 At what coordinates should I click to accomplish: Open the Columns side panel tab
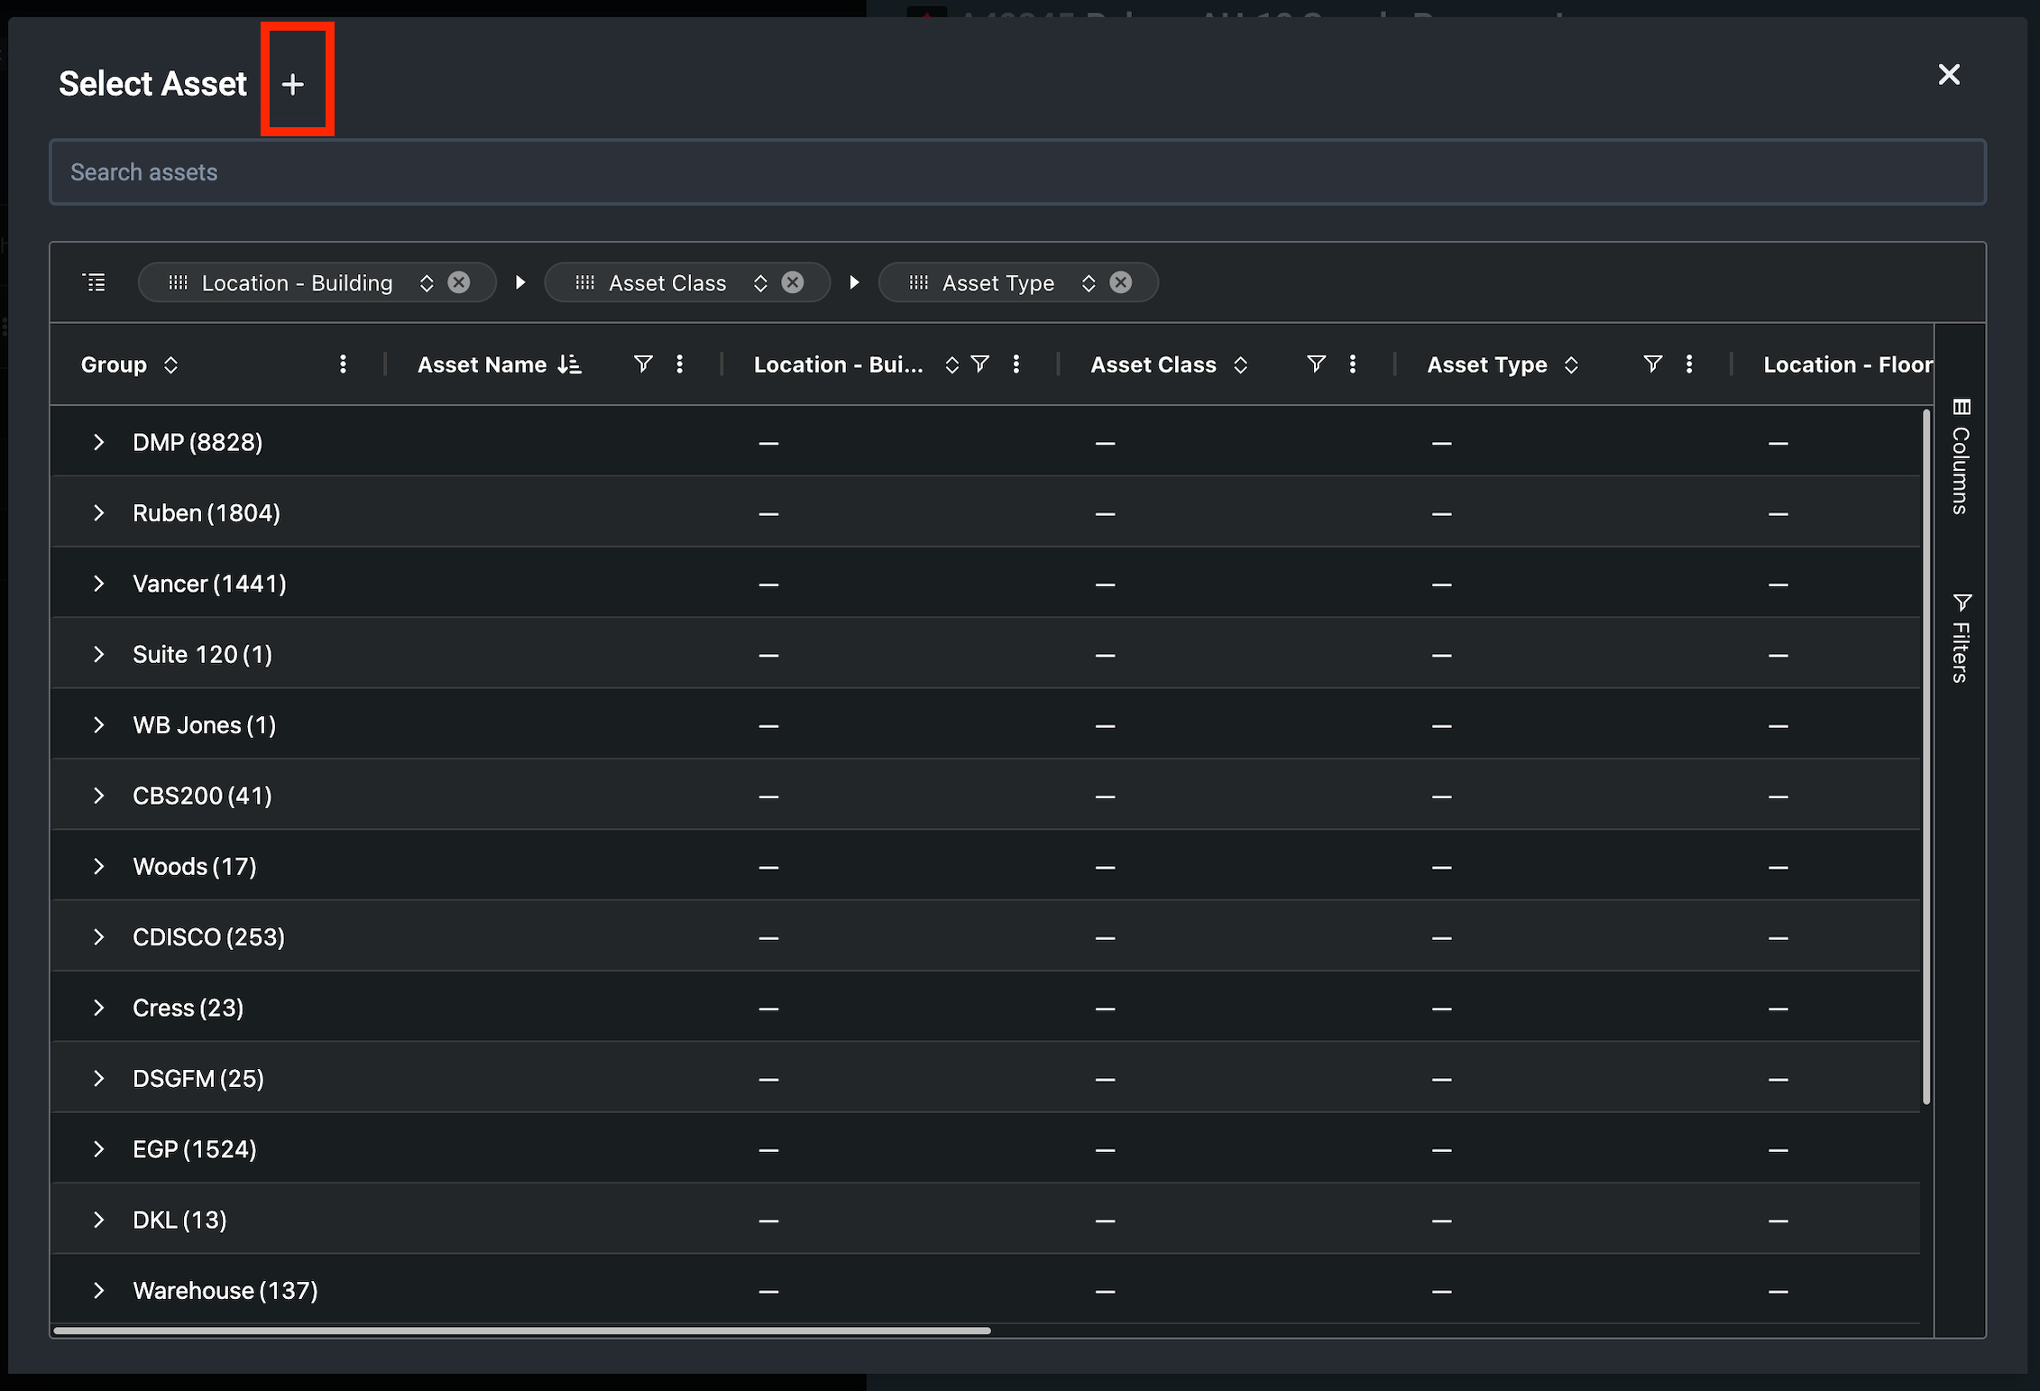[1961, 457]
